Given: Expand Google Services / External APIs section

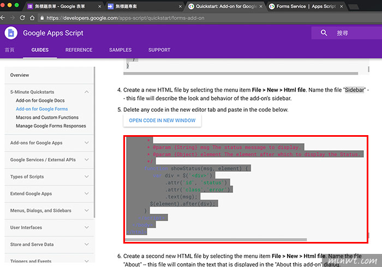Looking at the screenshot, I should point(86,160).
